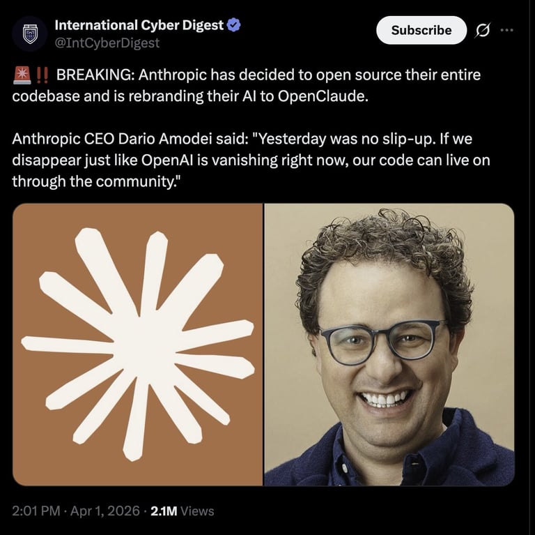
Task: Open the three-dot more options menu
Action: (x=506, y=30)
